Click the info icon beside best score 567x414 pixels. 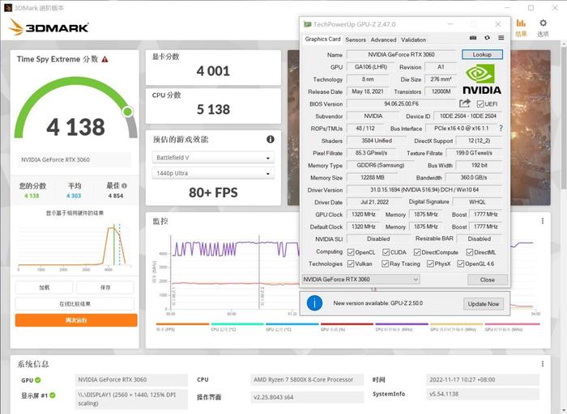pos(125,186)
